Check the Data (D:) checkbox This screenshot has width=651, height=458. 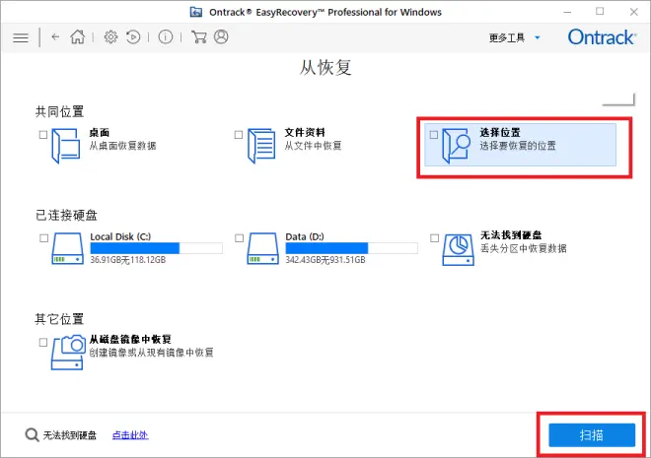(239, 238)
